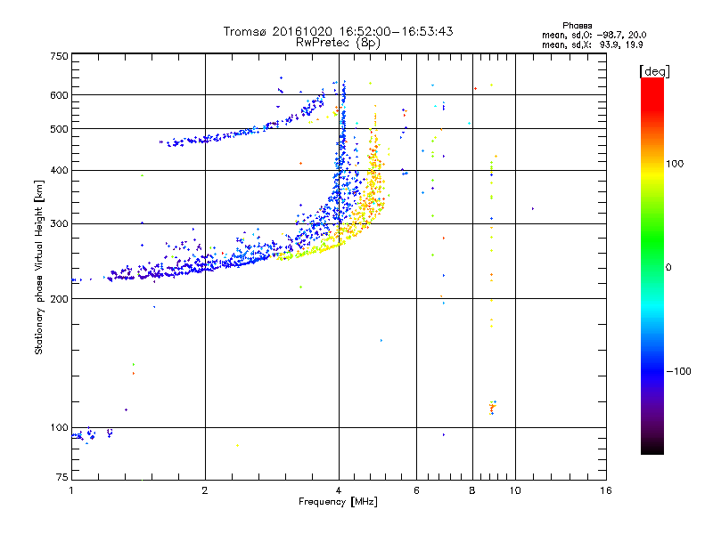The height and width of the screenshot is (534, 713).
Task: Click the colorbar tick label '100'
Action: click(675, 164)
